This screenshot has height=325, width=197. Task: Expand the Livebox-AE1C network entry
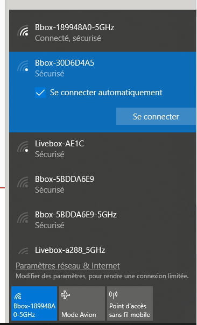click(103, 149)
